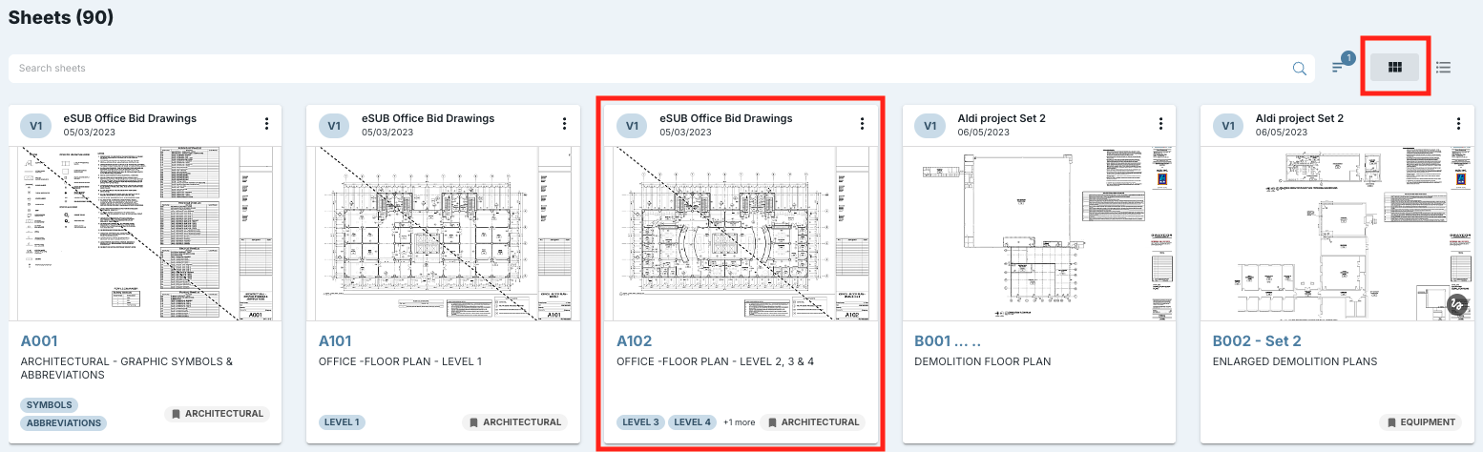Open the A101 floor plan thumbnail
Screen dimensions: 1483x452
point(443,234)
